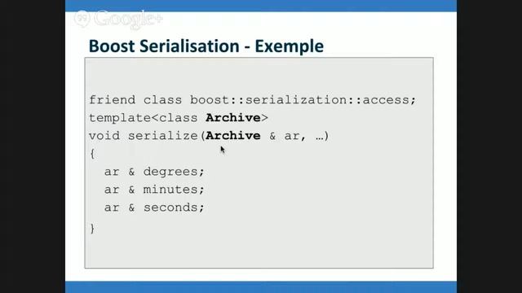Image resolution: width=522 pixels, height=293 pixels.
Task: Click the slide title Boost Serialisation - Exemple
Action: click(206, 46)
